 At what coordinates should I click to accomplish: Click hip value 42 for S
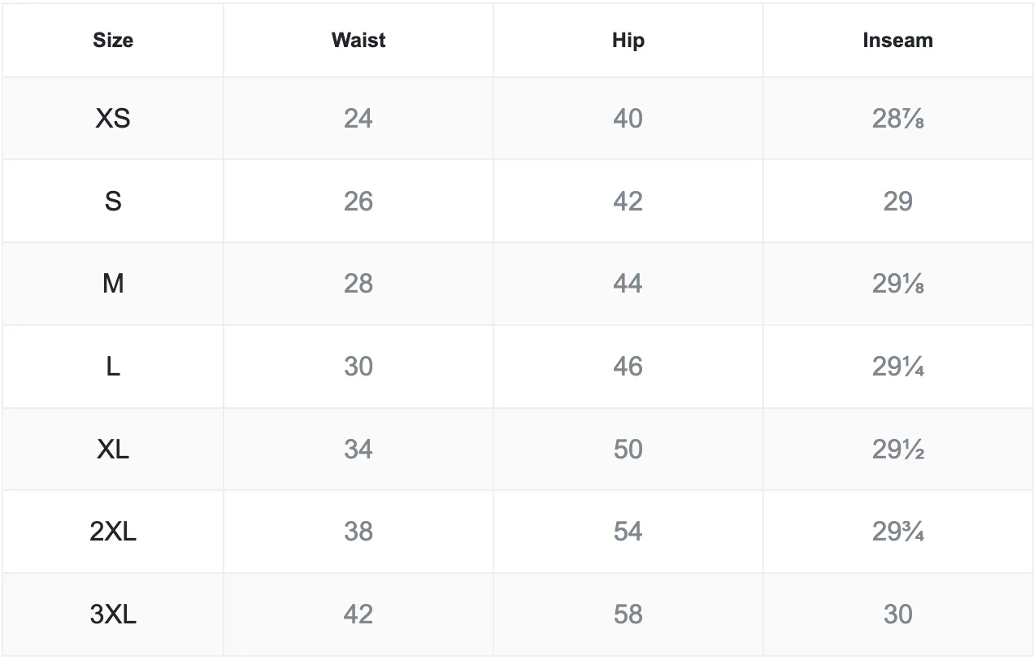628,201
